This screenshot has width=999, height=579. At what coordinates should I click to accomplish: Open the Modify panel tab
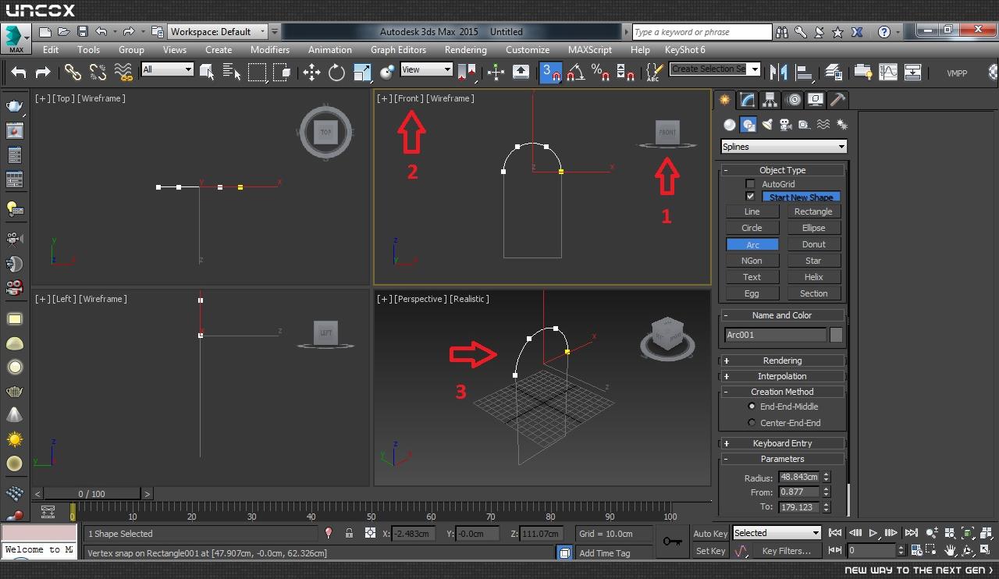(748, 100)
